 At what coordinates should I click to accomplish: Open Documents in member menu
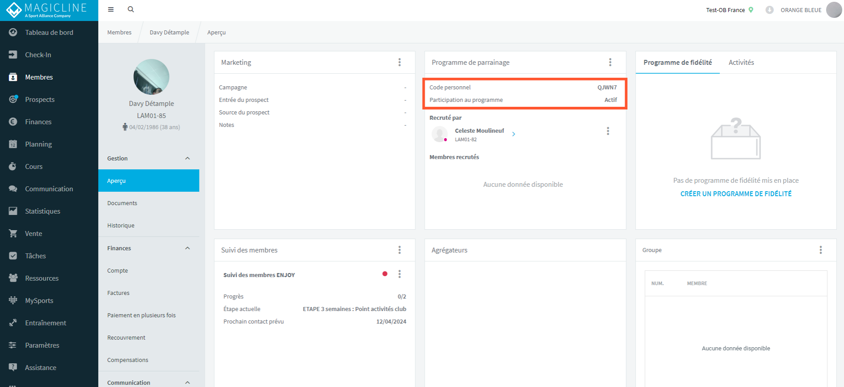coord(149,203)
